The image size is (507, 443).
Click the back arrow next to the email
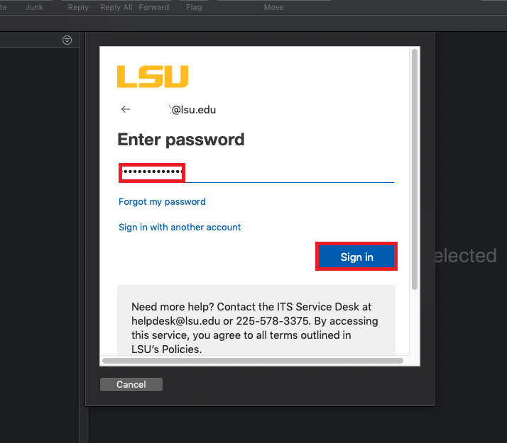coord(126,109)
